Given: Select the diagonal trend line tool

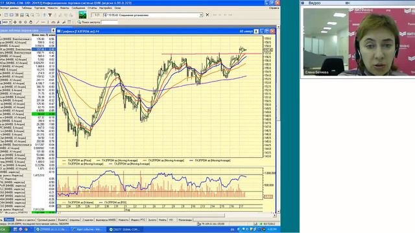Looking at the screenshot, I should point(38,22).
